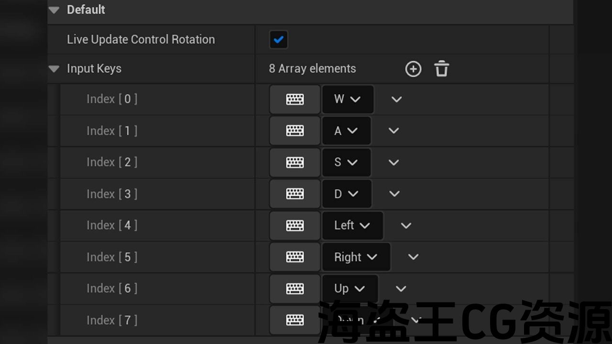Click the keyboard icon for Index 5
612x344 pixels.
[x=295, y=257]
